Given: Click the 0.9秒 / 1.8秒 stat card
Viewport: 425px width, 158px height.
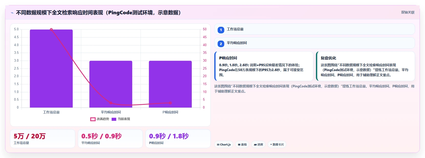Looking at the screenshot, I should coord(178,139).
